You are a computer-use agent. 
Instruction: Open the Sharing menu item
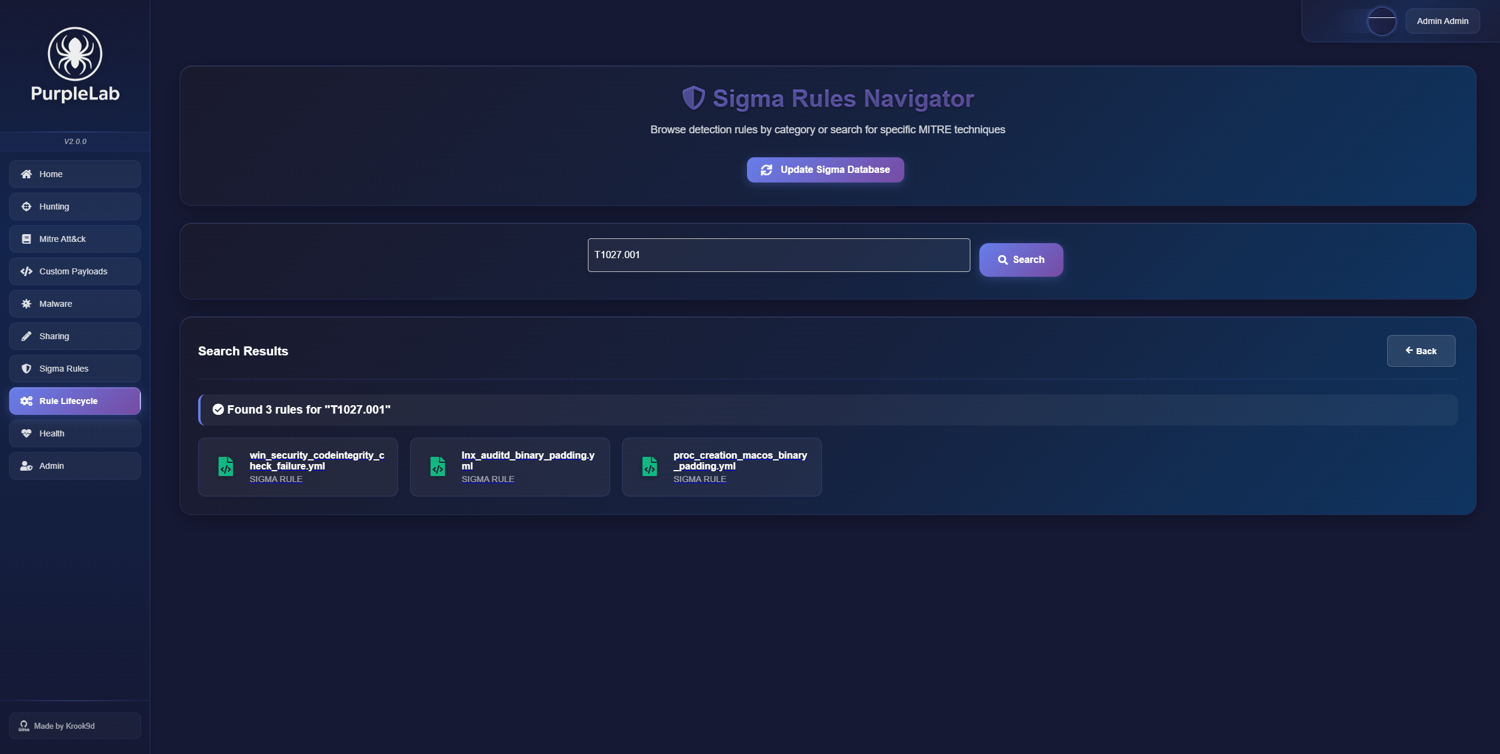(75, 336)
